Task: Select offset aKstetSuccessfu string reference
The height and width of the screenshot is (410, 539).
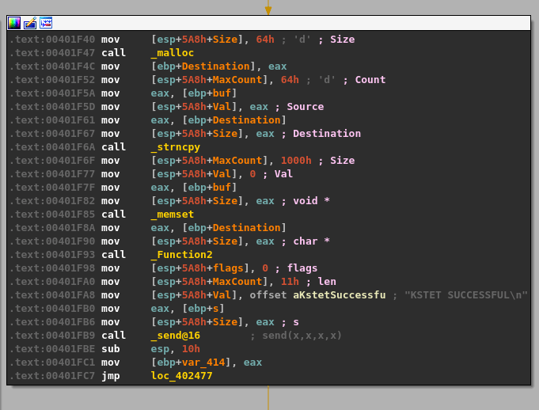Action: click(x=317, y=295)
